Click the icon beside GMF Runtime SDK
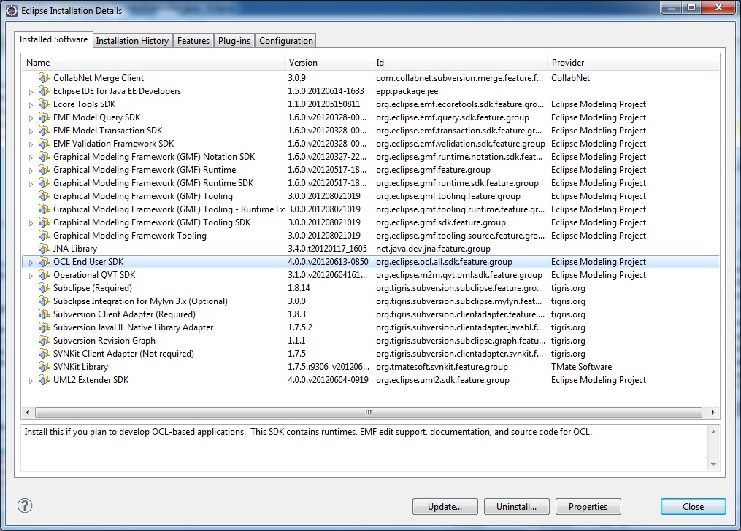This screenshot has width=741, height=531. click(44, 183)
